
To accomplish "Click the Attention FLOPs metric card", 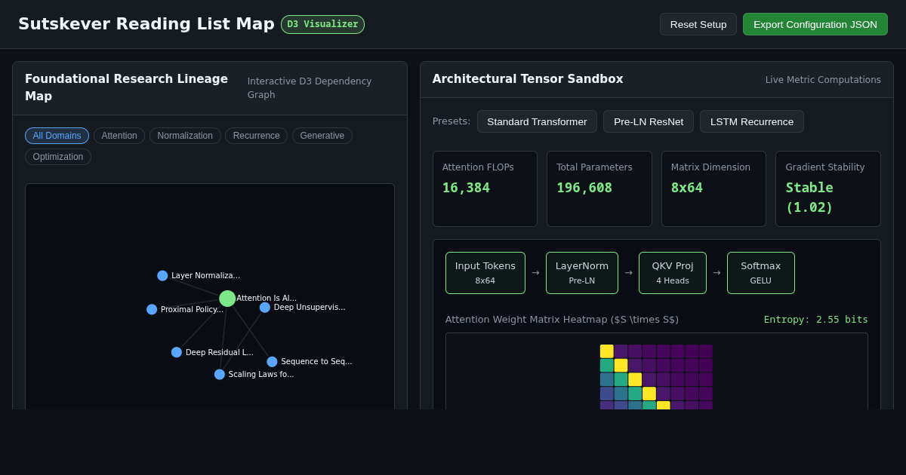I will [x=485, y=188].
